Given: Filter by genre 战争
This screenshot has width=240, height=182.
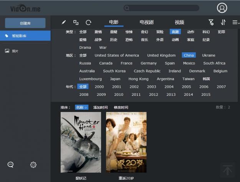Looking at the screenshot, I should click(98, 40).
